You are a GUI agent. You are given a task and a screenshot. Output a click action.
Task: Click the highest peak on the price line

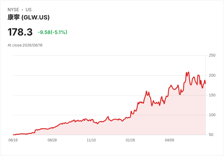(x=189, y=72)
